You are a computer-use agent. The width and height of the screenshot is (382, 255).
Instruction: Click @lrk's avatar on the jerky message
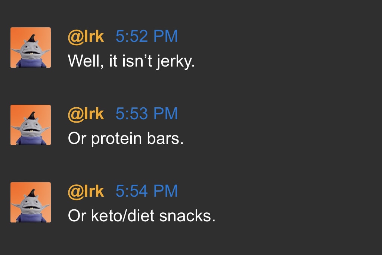(31, 47)
